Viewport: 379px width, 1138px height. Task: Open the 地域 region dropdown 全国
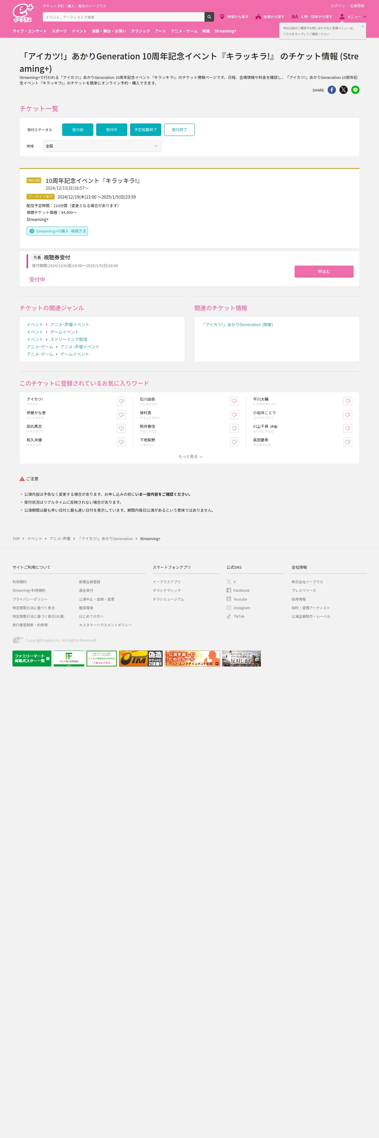102,146
